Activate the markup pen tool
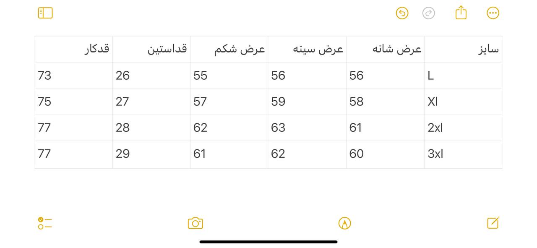The height and width of the screenshot is (248, 537). click(344, 223)
